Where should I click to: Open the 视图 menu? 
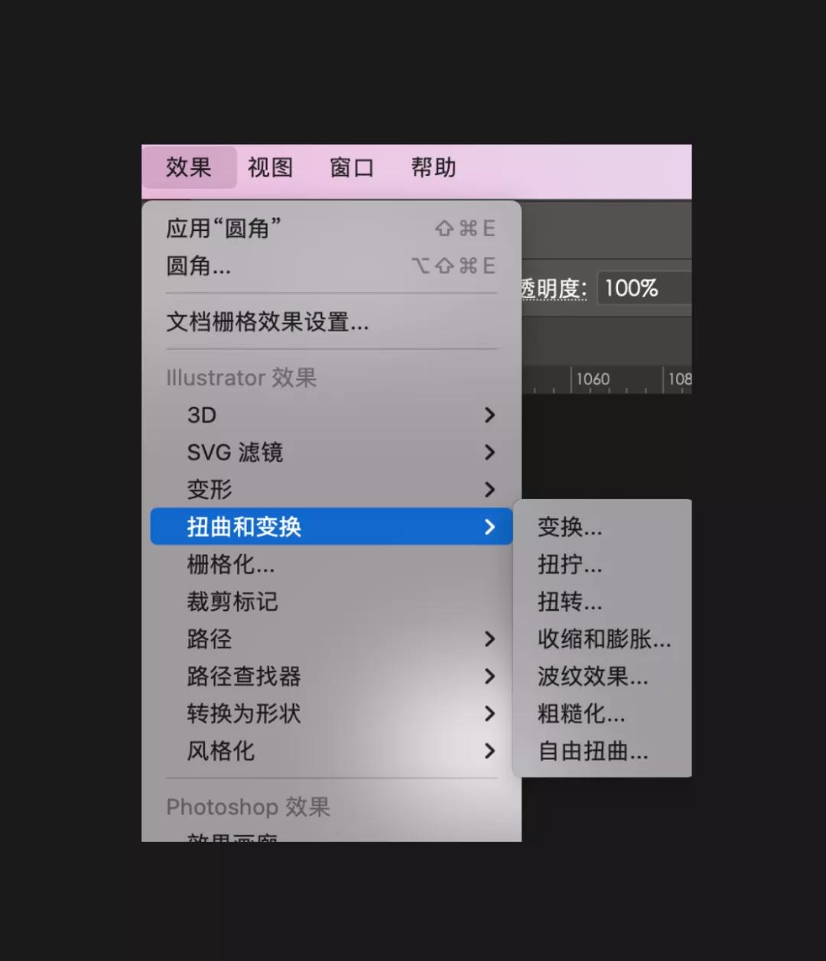pyautogui.click(x=270, y=167)
